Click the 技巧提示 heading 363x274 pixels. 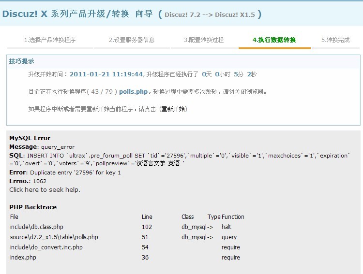tap(21, 61)
